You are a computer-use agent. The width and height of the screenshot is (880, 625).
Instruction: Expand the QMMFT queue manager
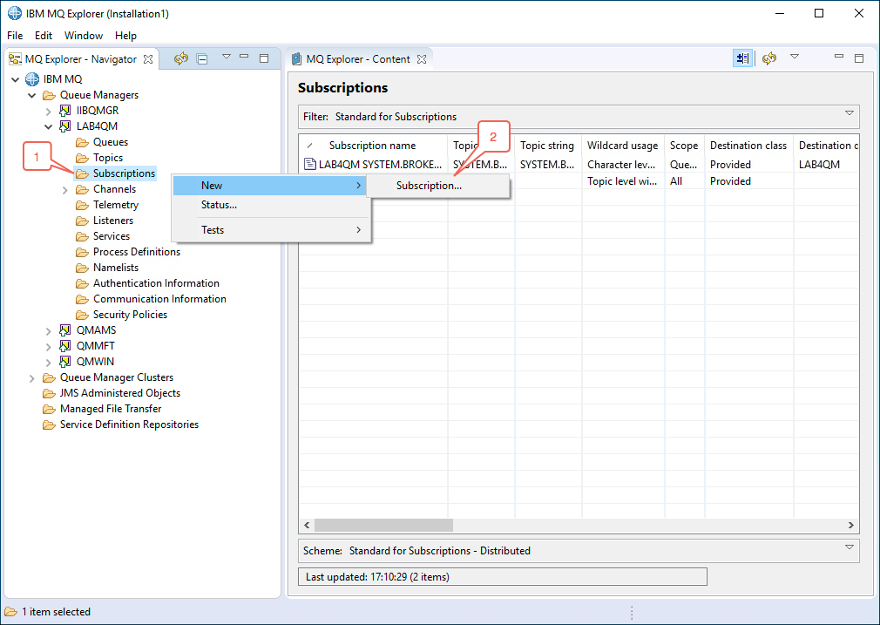pos(48,346)
